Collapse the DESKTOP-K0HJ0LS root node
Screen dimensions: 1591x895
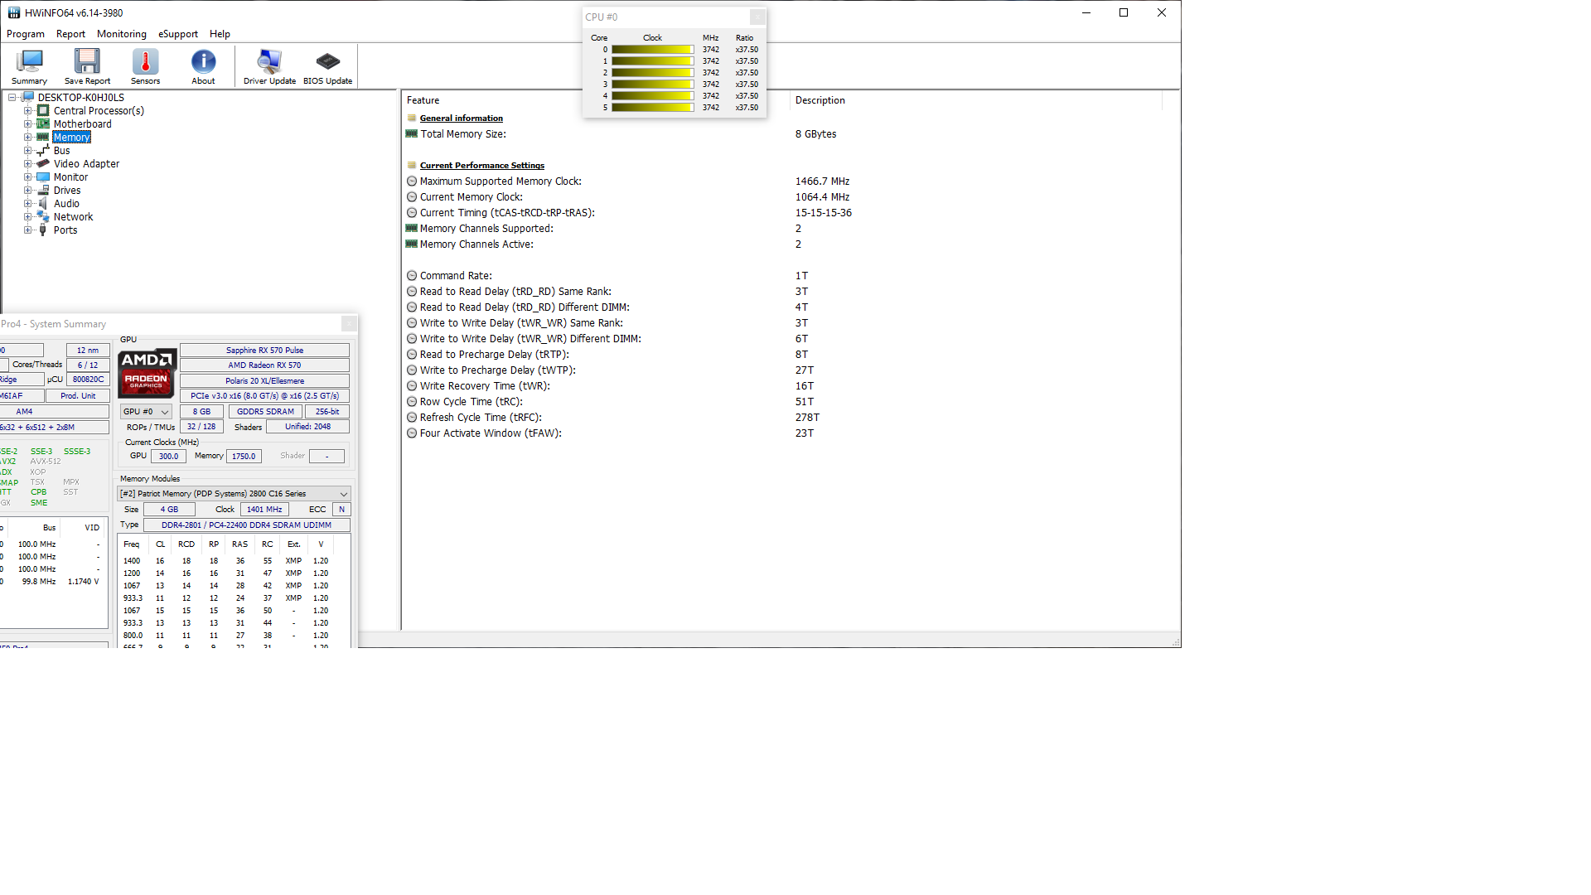[x=12, y=98]
